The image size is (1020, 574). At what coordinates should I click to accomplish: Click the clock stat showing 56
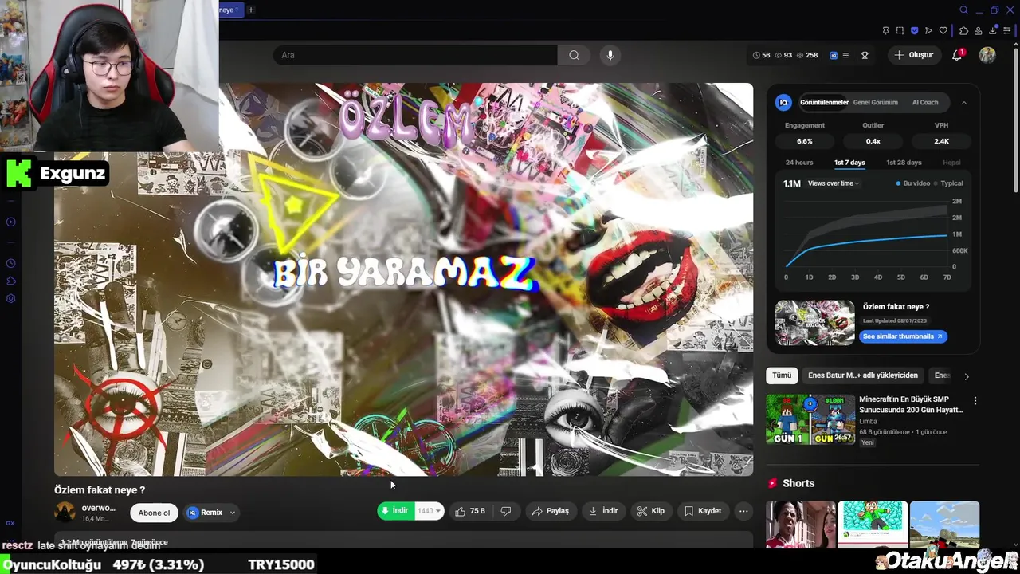click(762, 55)
